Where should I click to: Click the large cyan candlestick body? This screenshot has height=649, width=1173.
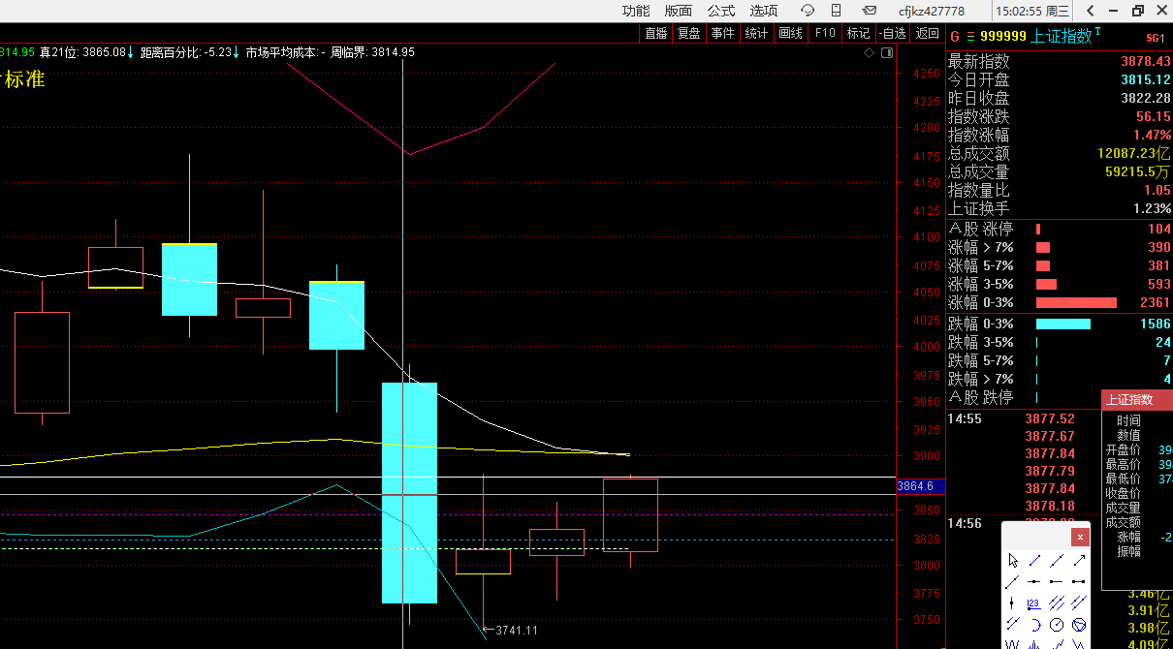pos(409,492)
